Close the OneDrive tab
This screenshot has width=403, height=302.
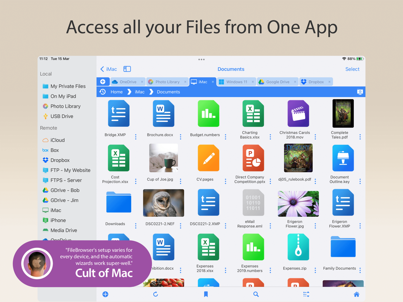(x=142, y=81)
